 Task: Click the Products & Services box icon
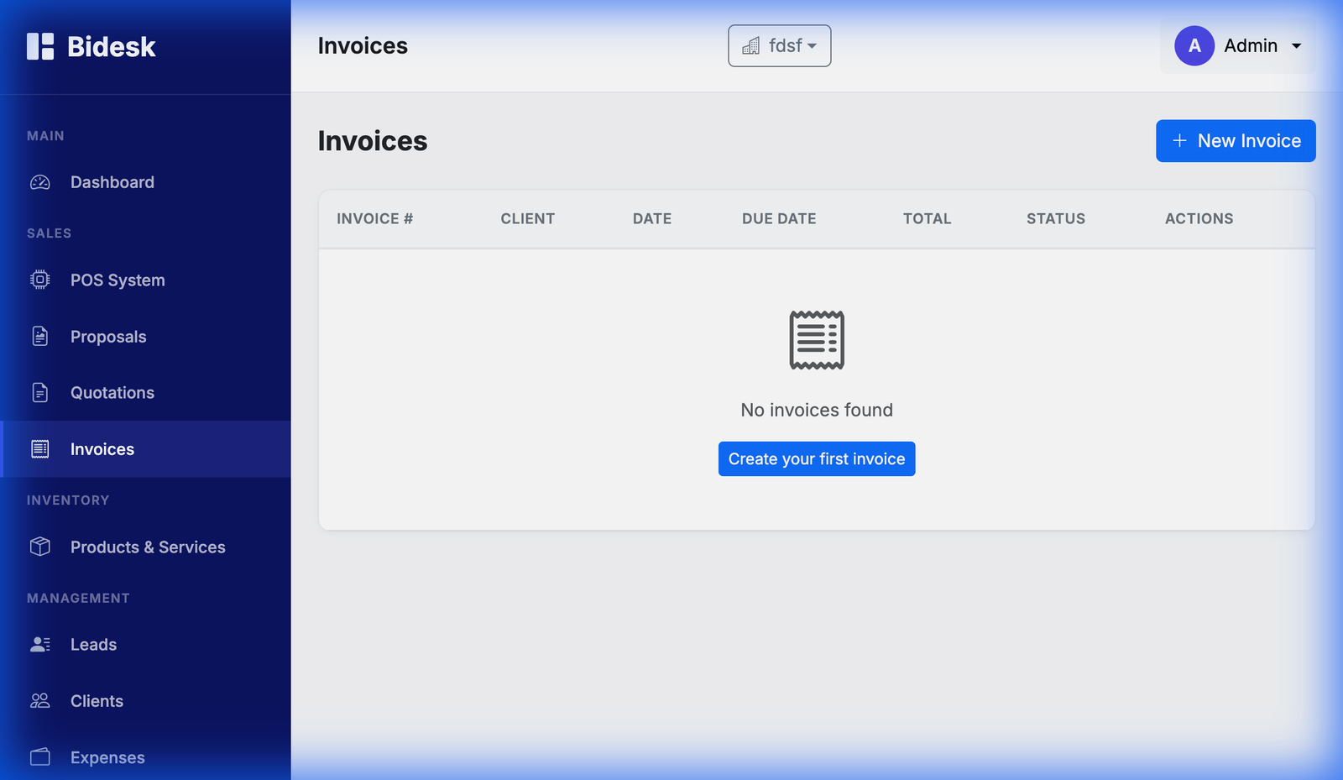click(39, 547)
